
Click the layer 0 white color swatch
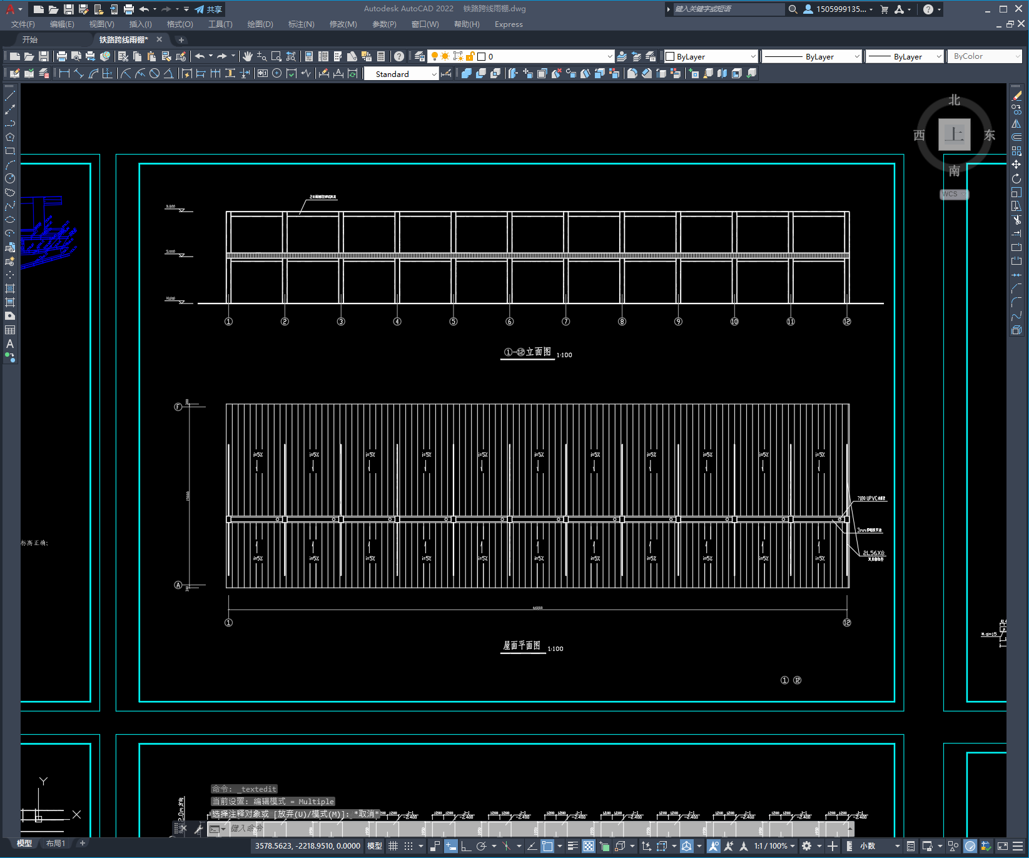(482, 56)
